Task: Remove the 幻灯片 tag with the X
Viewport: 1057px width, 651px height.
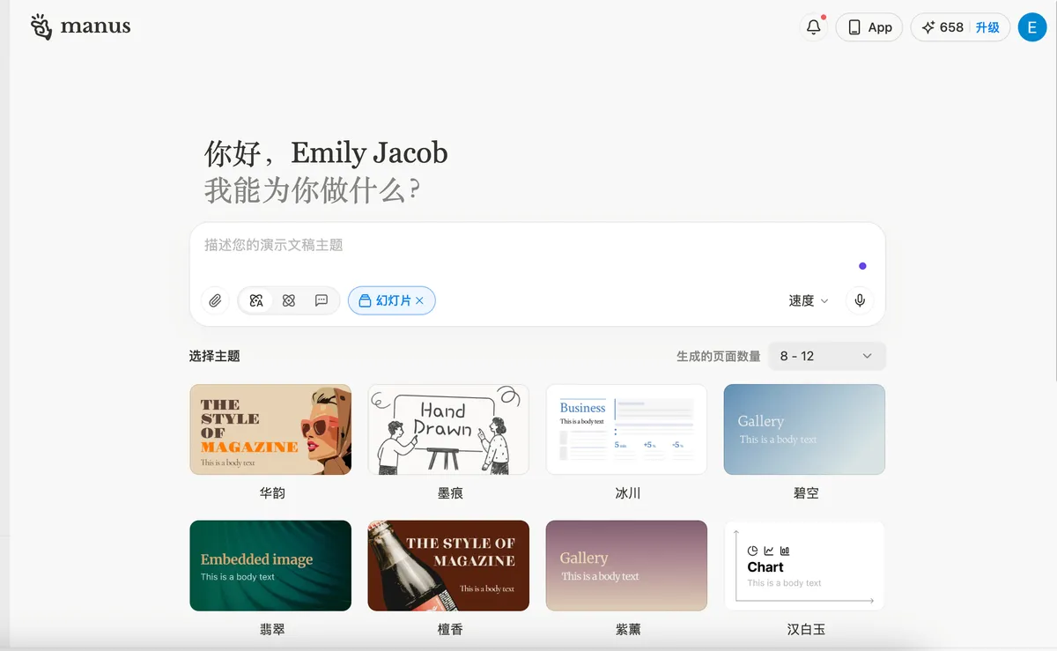Action: pos(420,300)
